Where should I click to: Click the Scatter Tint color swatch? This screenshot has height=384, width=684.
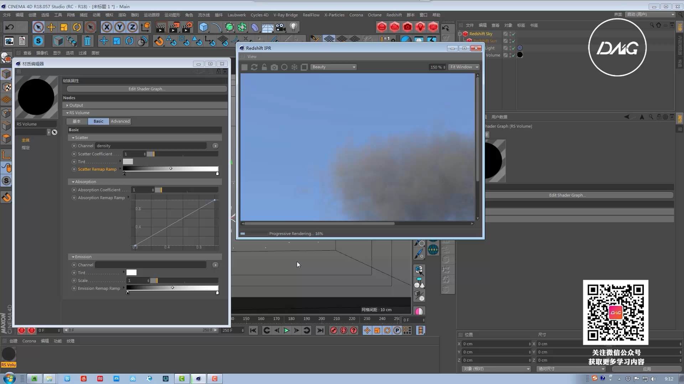tap(128, 162)
